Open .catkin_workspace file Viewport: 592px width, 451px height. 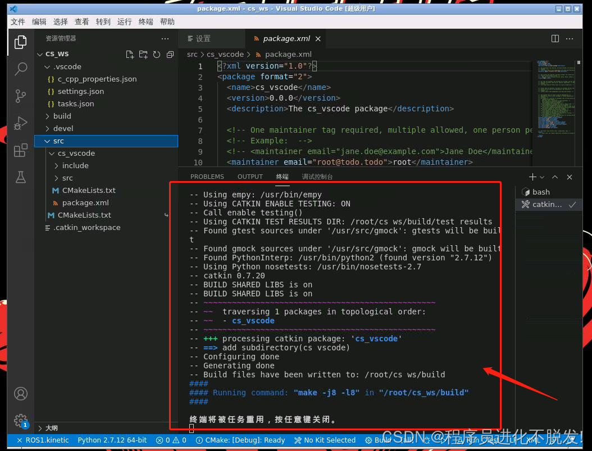[x=106, y=228]
